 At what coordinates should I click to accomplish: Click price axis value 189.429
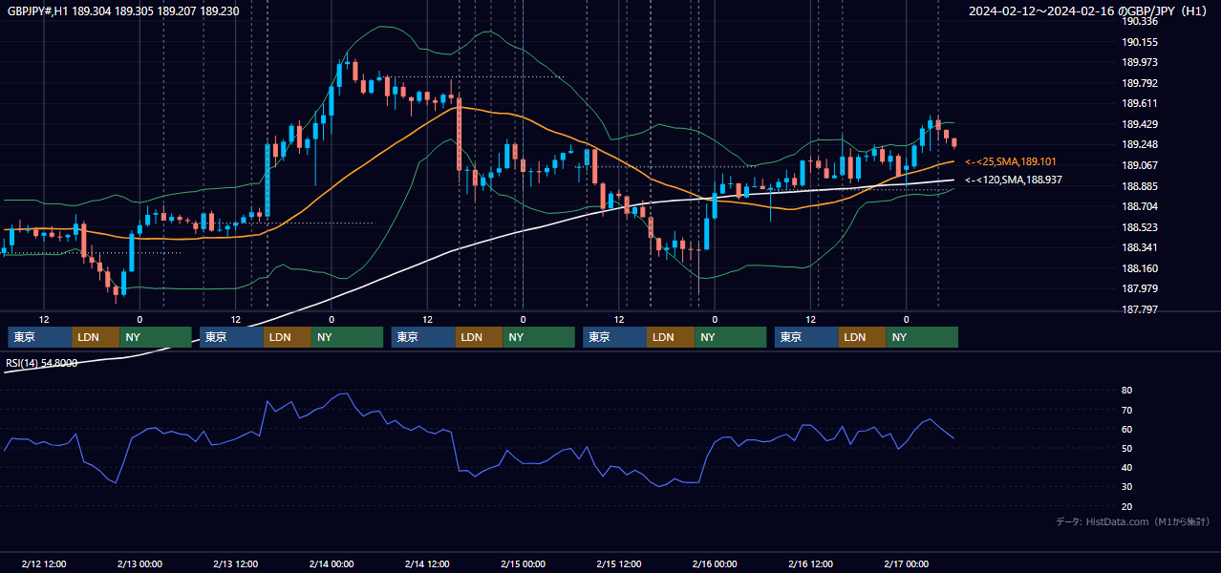pyautogui.click(x=1140, y=124)
